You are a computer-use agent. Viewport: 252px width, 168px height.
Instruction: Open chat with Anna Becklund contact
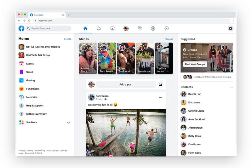tap(193, 119)
